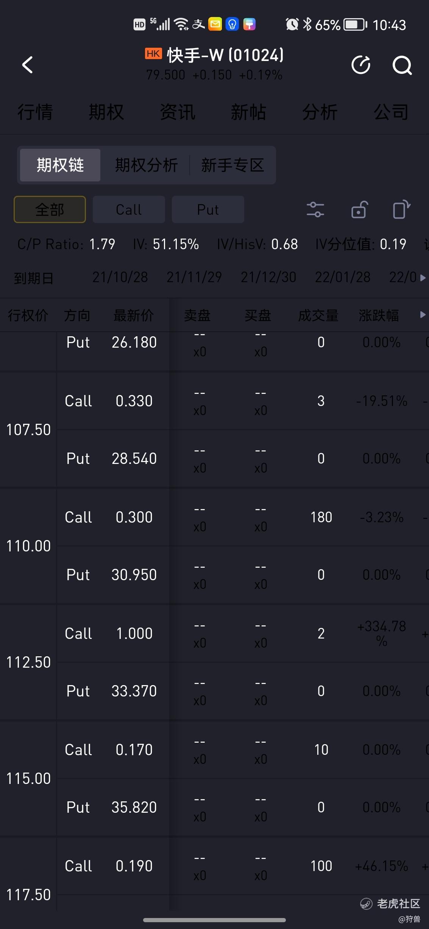429x929 pixels.
Task: Tap the rotate screen icon
Action: [x=402, y=209]
